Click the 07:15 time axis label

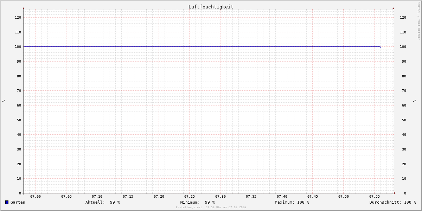point(128,197)
